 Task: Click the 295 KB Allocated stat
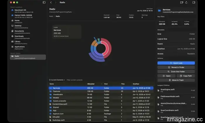click(x=162, y=23)
